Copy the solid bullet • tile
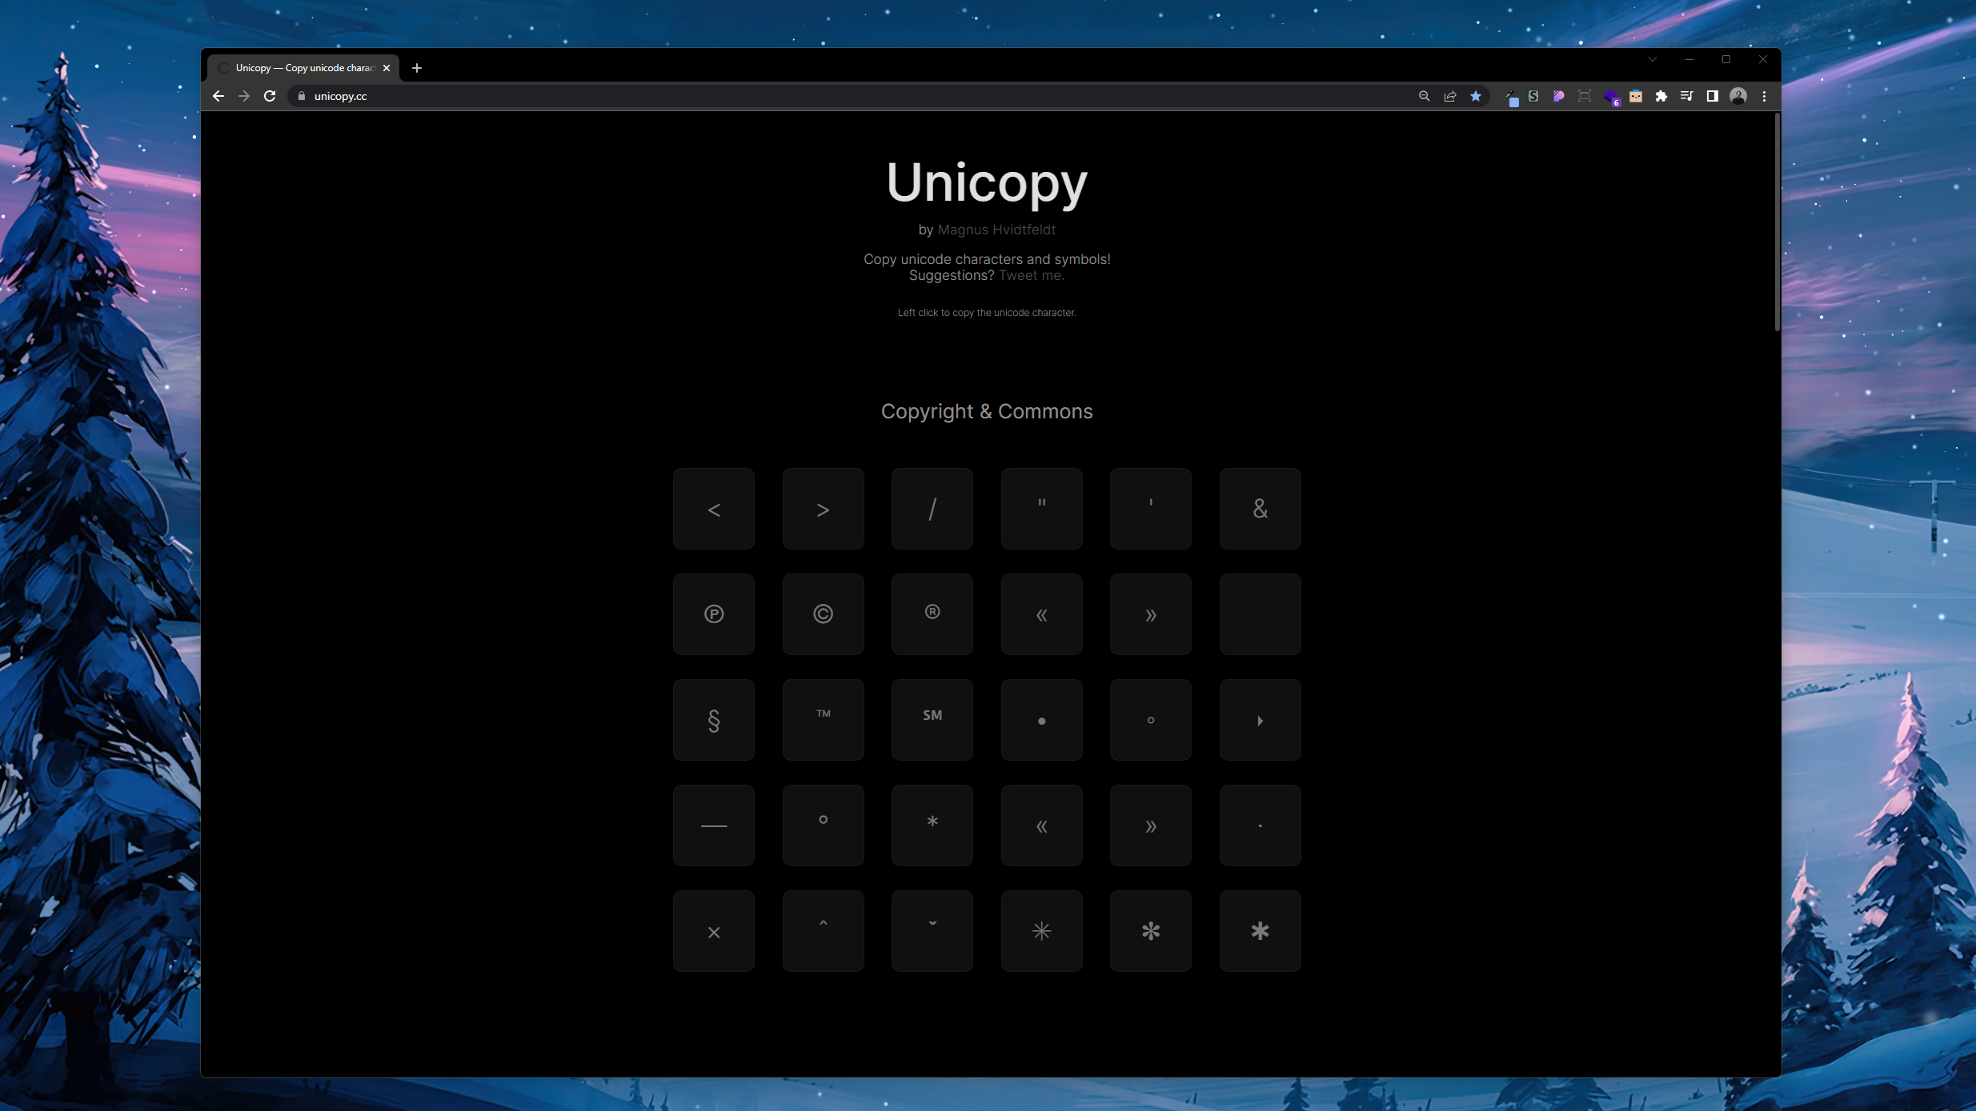Image resolution: width=1976 pixels, height=1111 pixels. pyautogui.click(x=1041, y=720)
